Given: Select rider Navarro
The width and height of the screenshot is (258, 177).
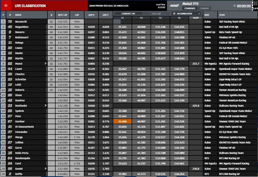Looking at the screenshot, I should (20, 32).
